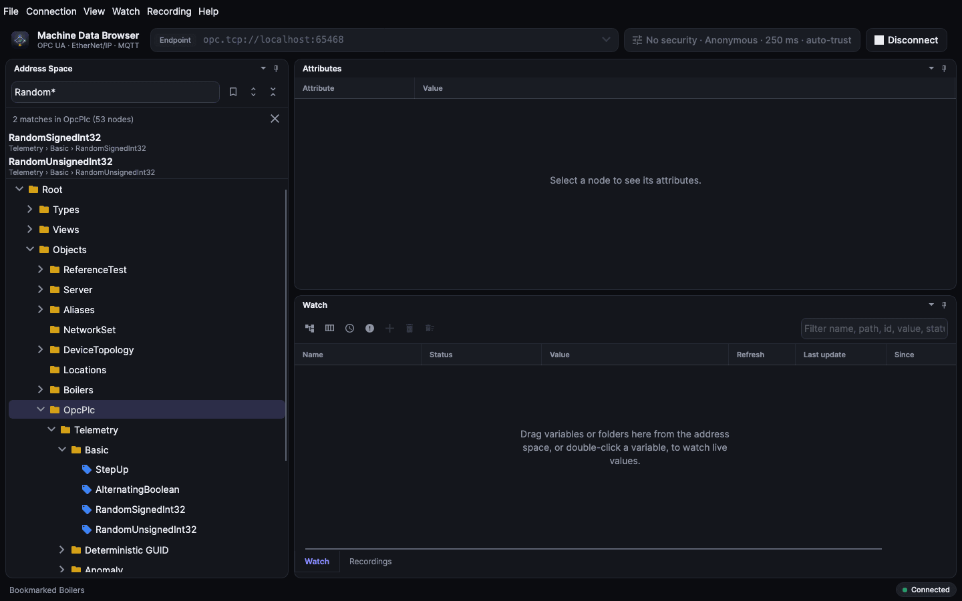This screenshot has height=601, width=962.
Task: Click the Refresh column header
Action: (762, 355)
